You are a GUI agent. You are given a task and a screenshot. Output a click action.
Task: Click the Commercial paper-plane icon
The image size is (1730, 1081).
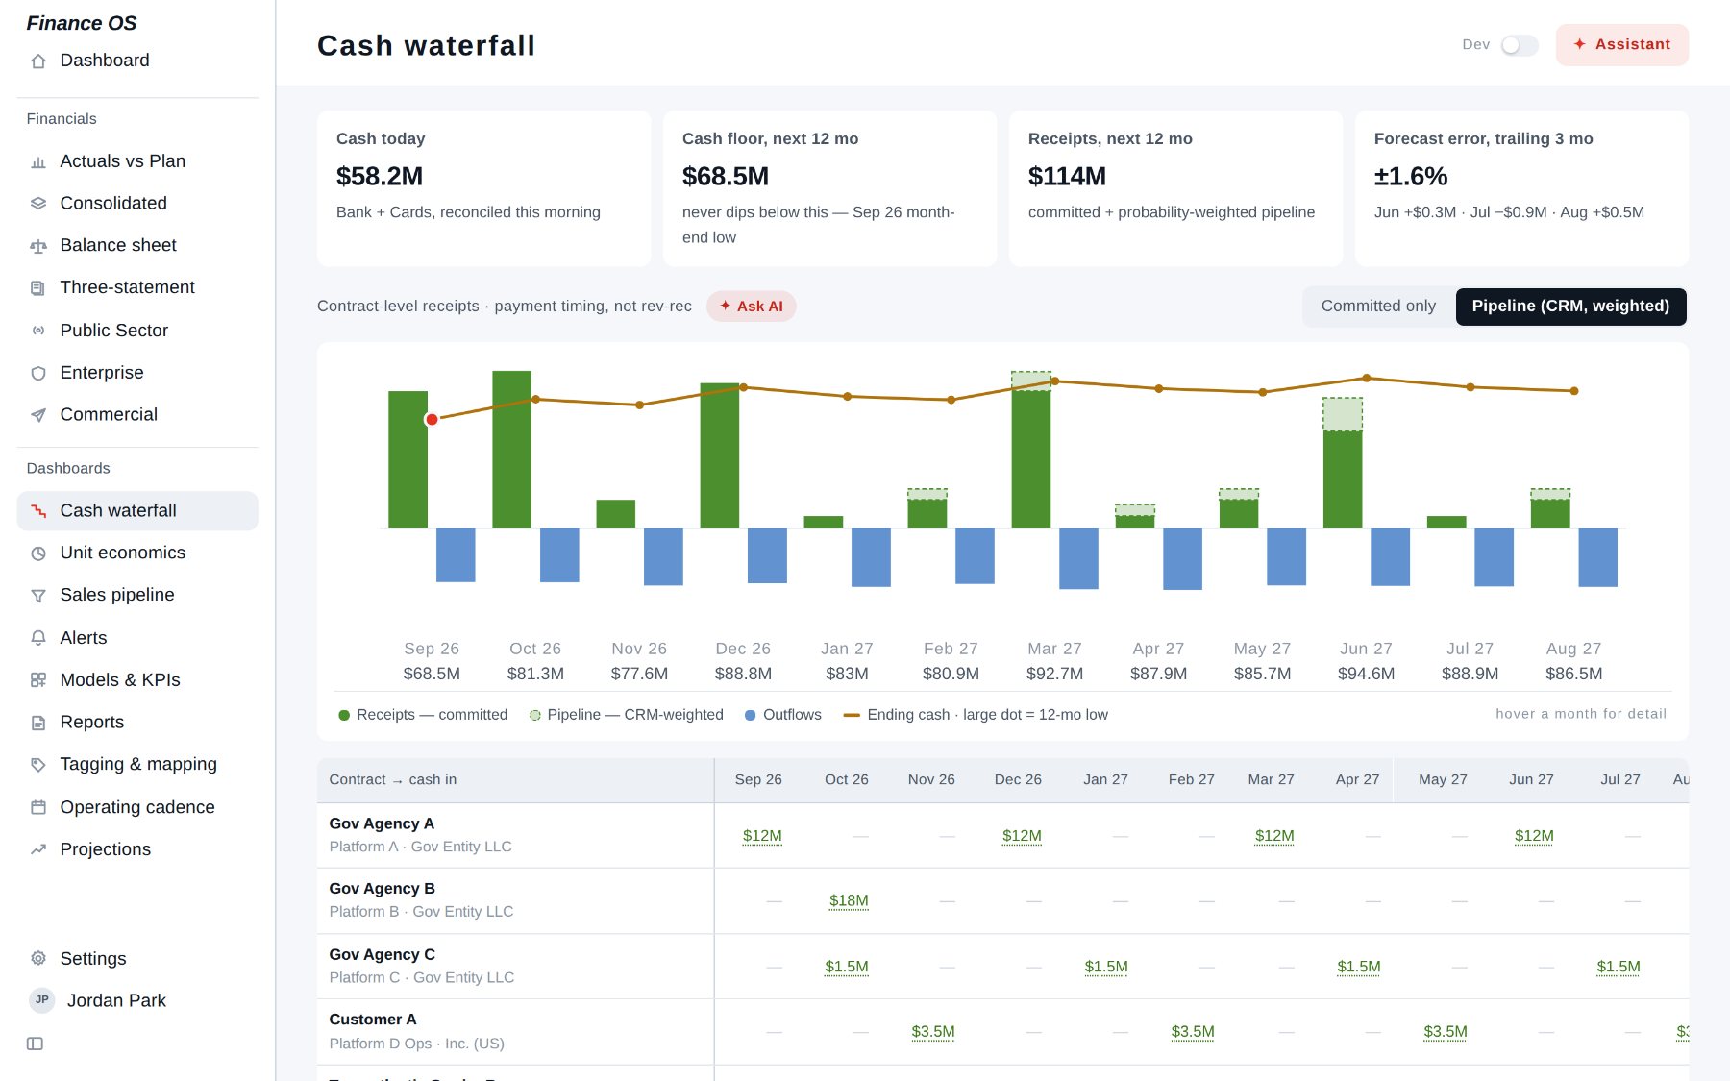[x=38, y=415]
